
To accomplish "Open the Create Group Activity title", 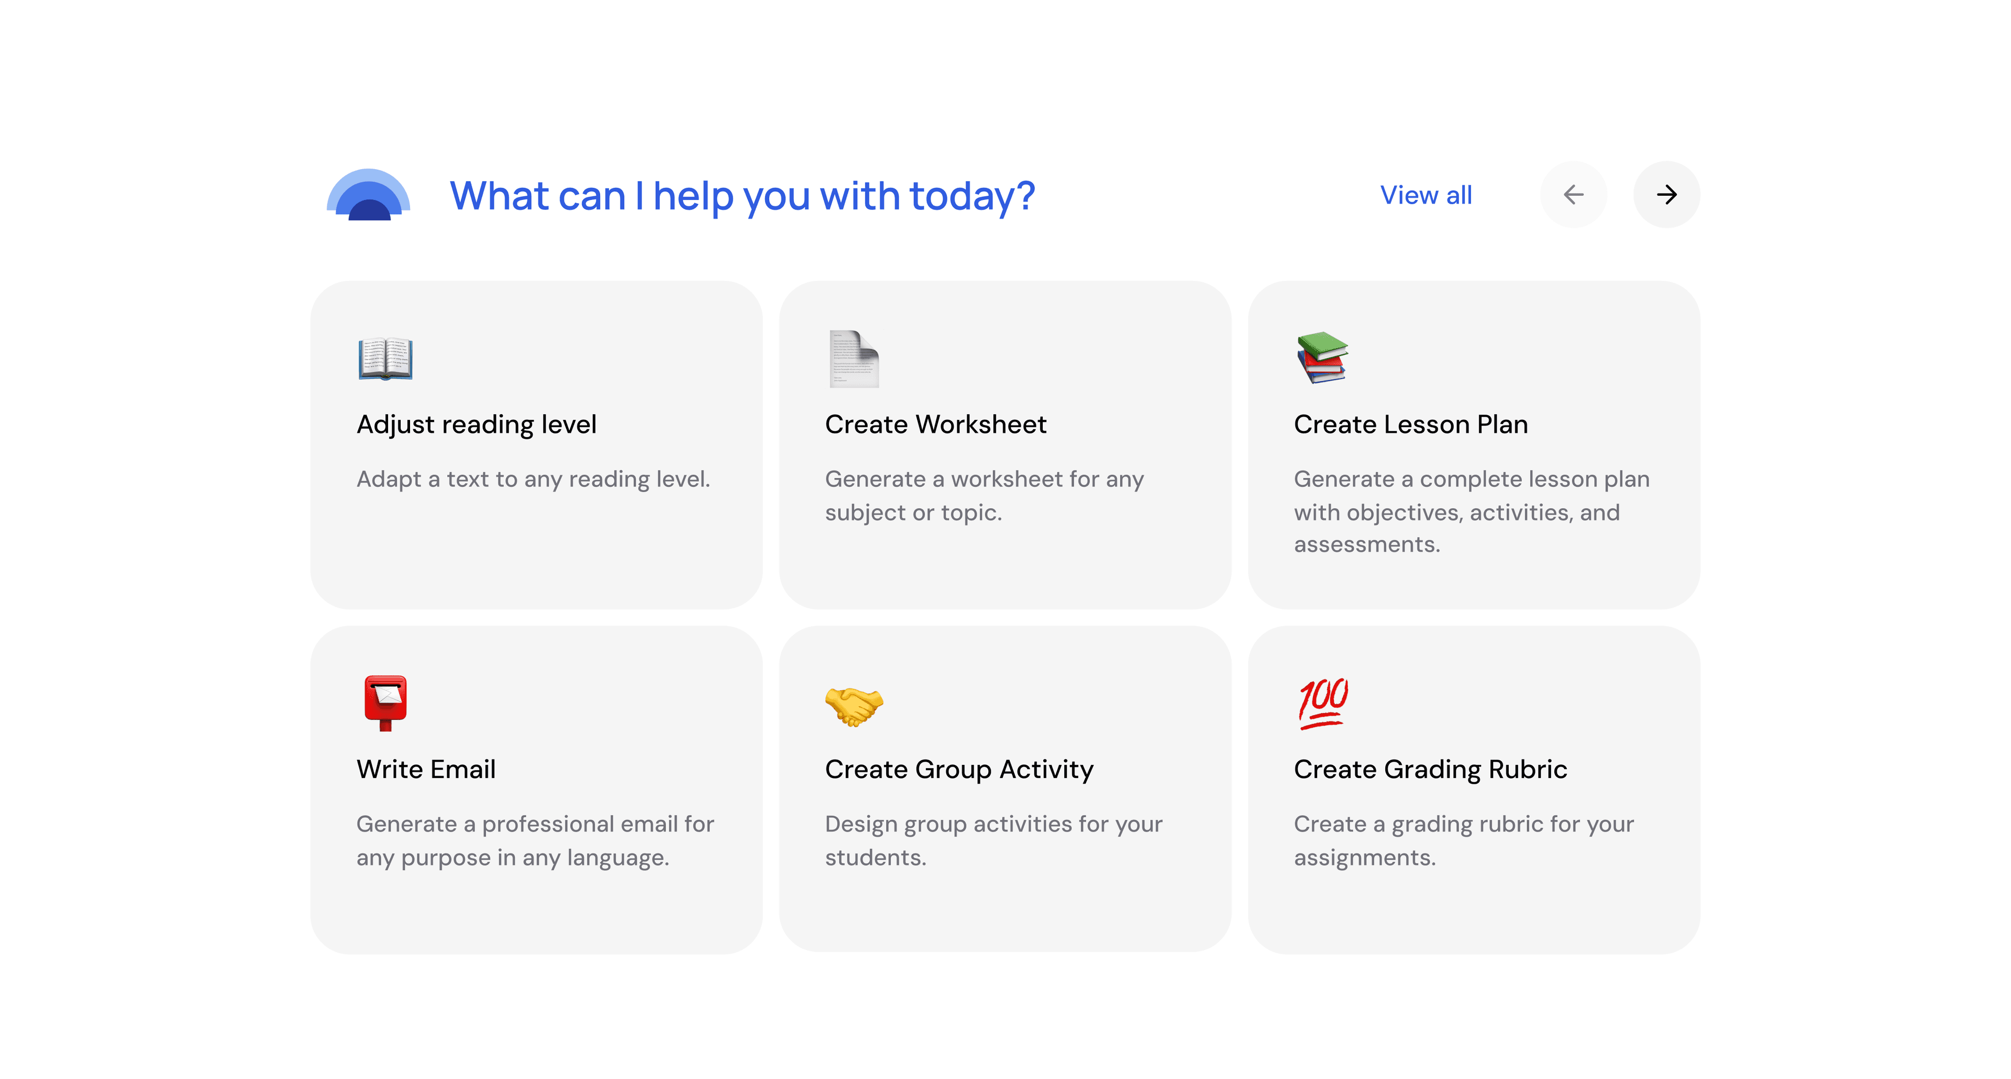I will click(959, 769).
